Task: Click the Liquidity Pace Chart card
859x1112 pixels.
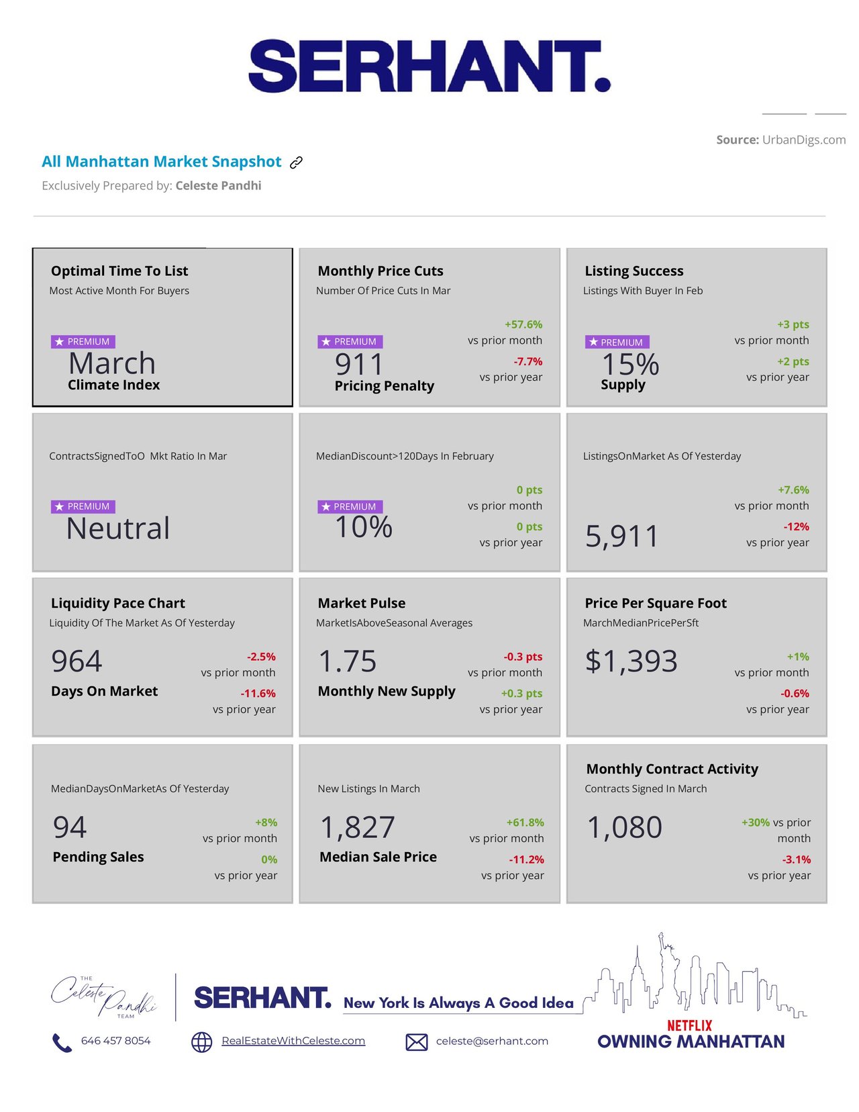Action: pyautogui.click(x=162, y=657)
